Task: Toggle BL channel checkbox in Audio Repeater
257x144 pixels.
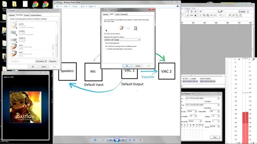Action: point(190,127)
